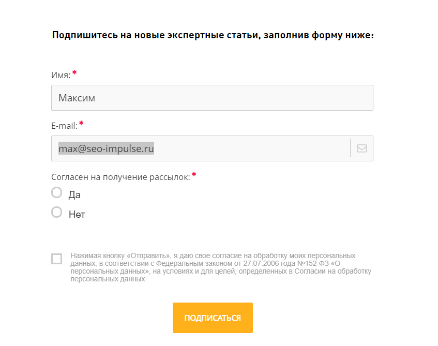The height and width of the screenshot is (346, 438).
Task: Click the asterisk after рассылок label
Action: click(x=194, y=175)
